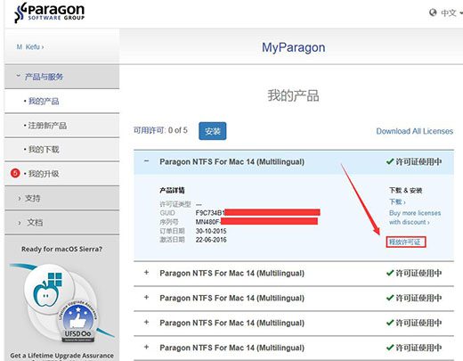463x361 pixels.
Task: Expand the fifth Paragon NTFS For Mac row
Action: click(146, 347)
